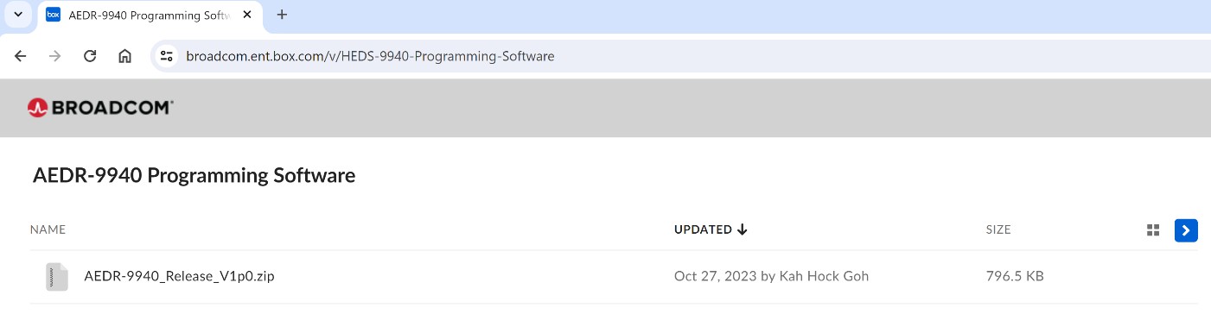Viewport: 1211px width, 333px height.
Task: Click the forward navigation arrow
Action: pos(55,56)
